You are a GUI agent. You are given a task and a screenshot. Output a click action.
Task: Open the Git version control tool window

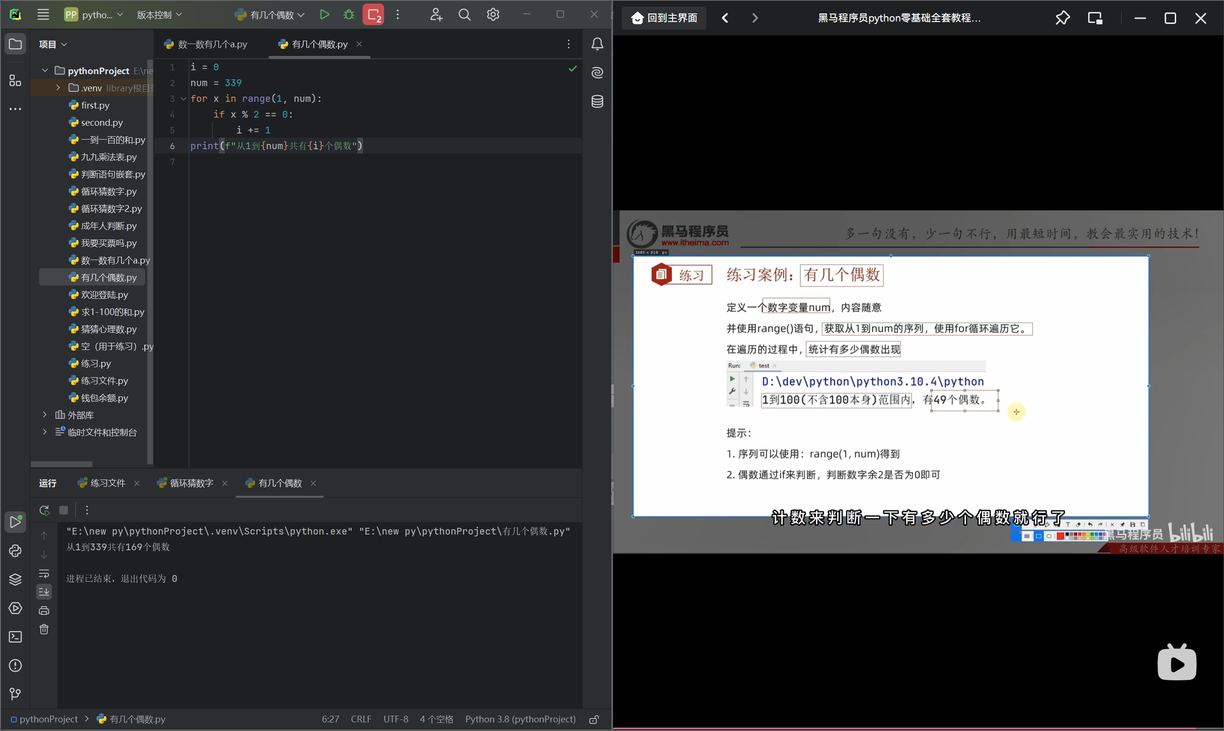click(15, 694)
